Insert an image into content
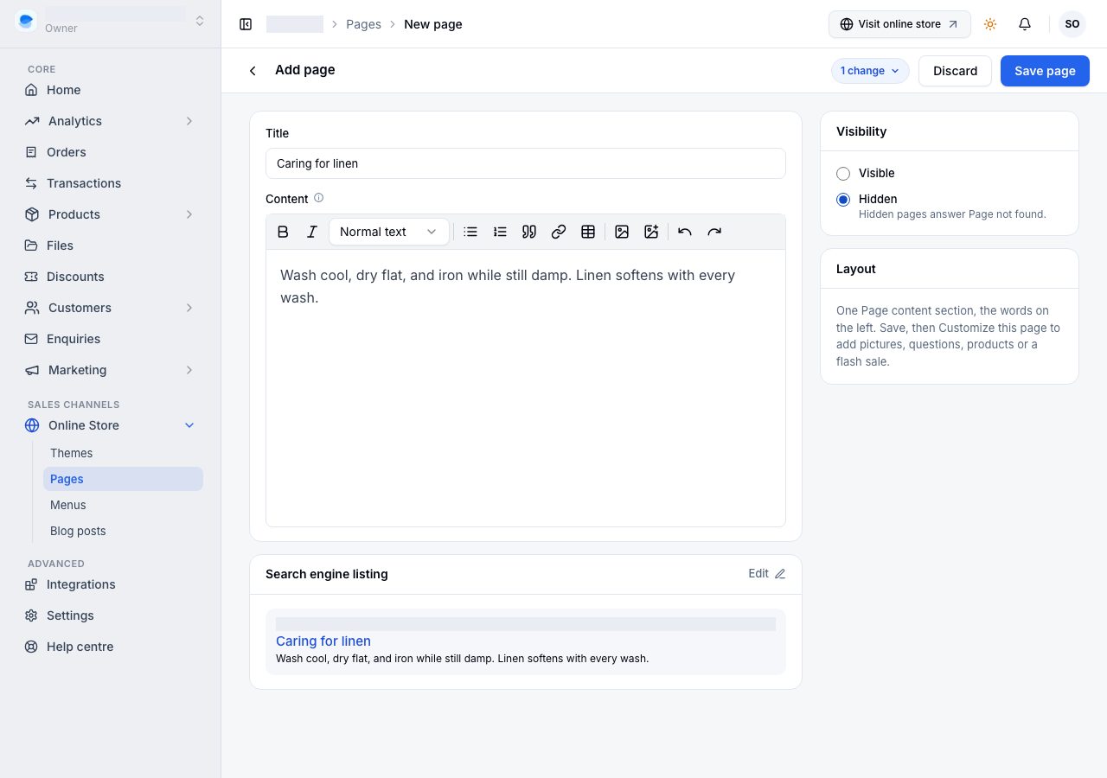Image resolution: width=1107 pixels, height=778 pixels. (622, 232)
